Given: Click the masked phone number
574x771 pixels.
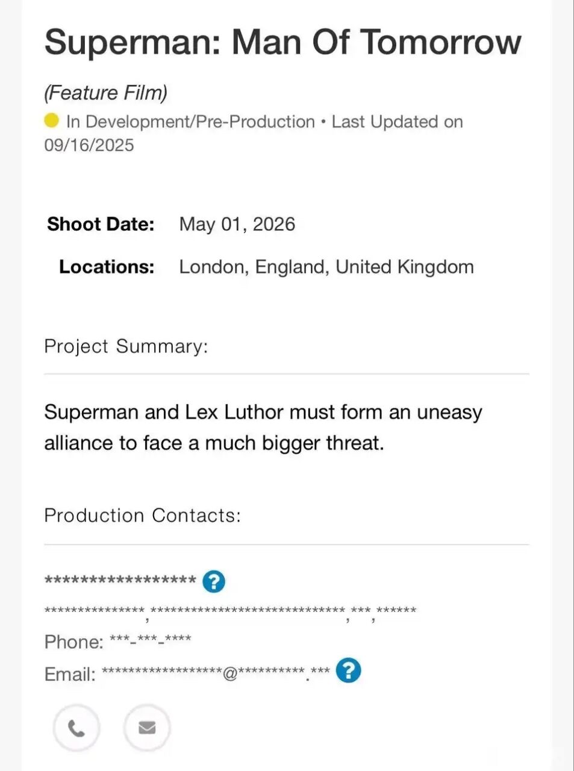Looking at the screenshot, I should tap(150, 641).
